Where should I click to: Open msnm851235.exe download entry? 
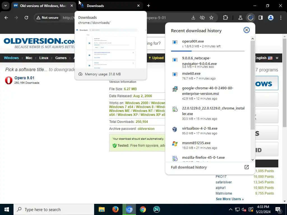pos(208,145)
